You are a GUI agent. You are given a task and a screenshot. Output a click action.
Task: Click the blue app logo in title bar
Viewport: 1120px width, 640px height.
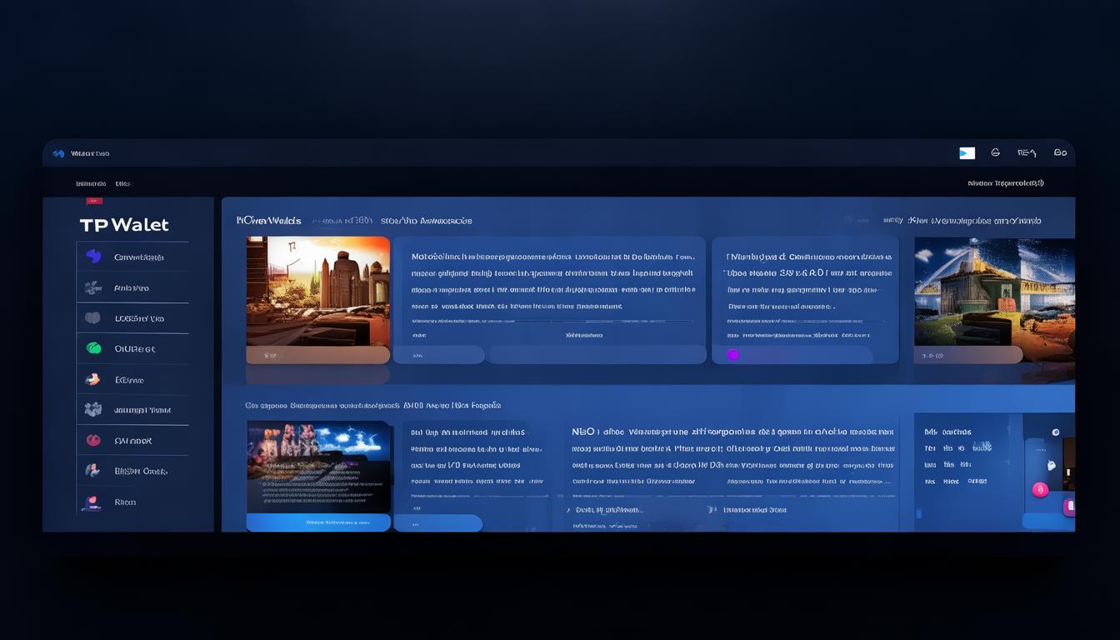pyautogui.click(x=58, y=153)
